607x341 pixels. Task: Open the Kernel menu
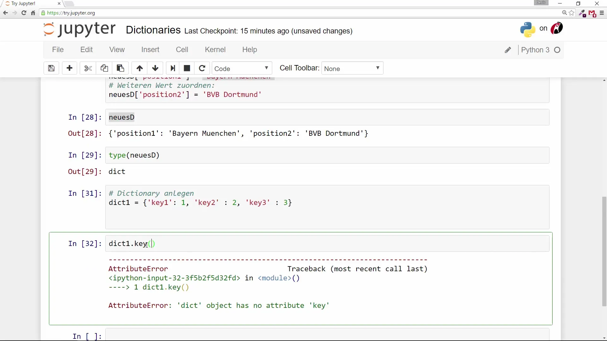[215, 50]
